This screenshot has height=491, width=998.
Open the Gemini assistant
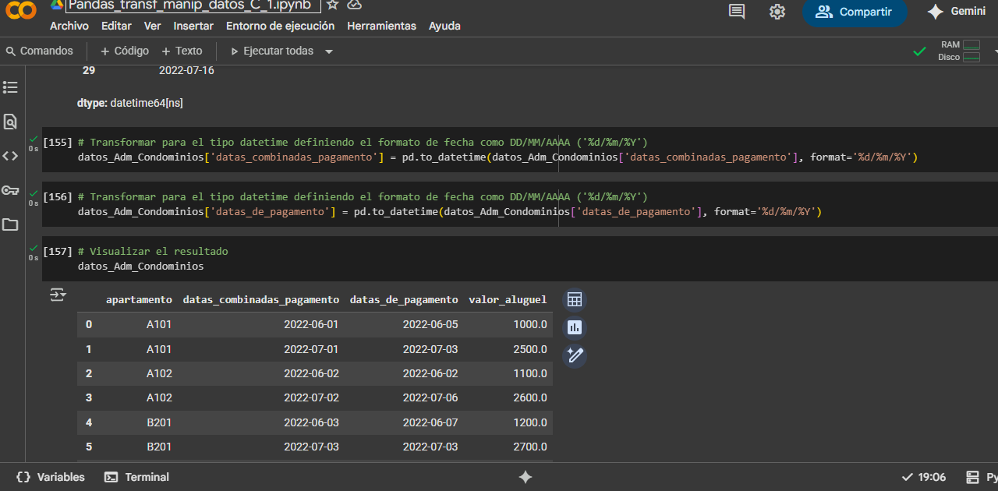coord(956,12)
